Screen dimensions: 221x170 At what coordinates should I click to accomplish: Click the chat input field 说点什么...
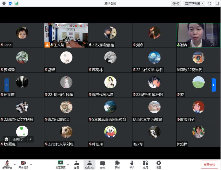pyautogui.click(x=19, y=139)
